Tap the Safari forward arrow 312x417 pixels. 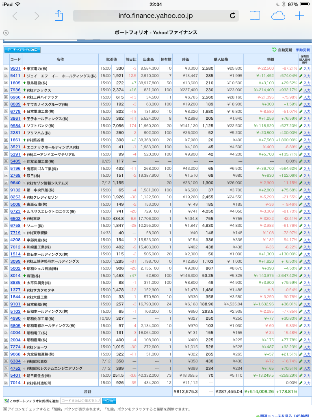click(x=37, y=16)
